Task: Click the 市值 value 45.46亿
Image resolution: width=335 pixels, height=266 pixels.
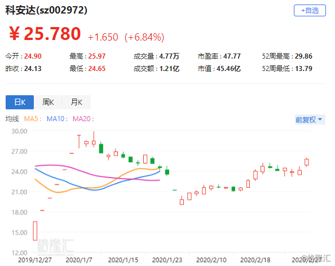Action: coord(228,69)
